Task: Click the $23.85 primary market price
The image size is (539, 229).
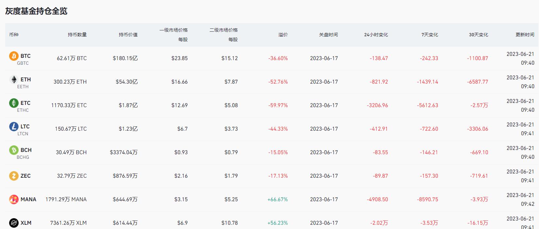Action: [x=180, y=58]
